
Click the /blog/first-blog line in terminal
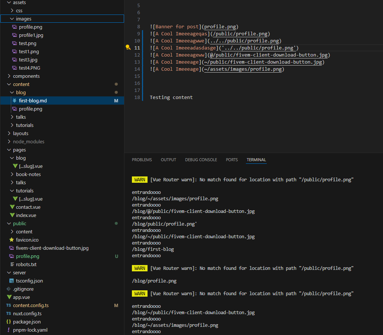pyautogui.click(x=153, y=249)
